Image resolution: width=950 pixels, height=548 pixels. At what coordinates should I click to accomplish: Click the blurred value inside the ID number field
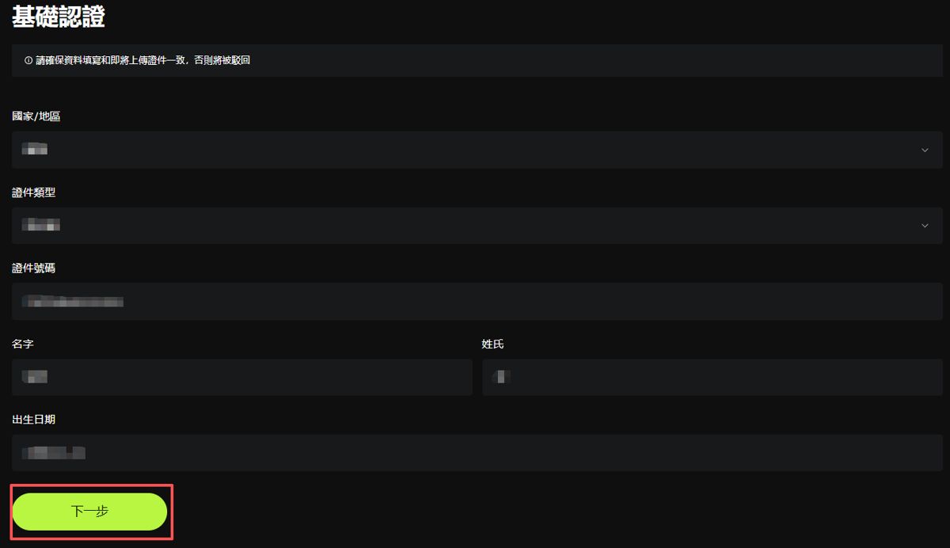coord(73,302)
